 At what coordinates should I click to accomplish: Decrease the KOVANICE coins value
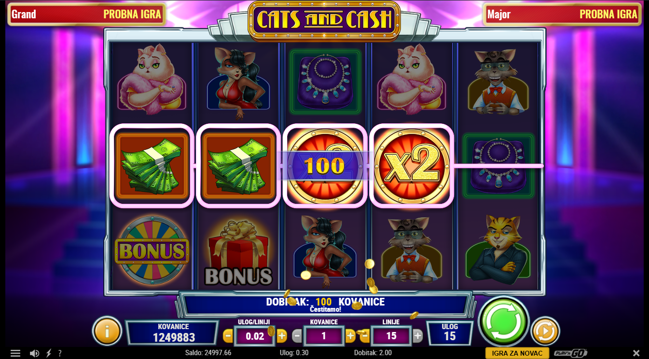pyautogui.click(x=297, y=336)
